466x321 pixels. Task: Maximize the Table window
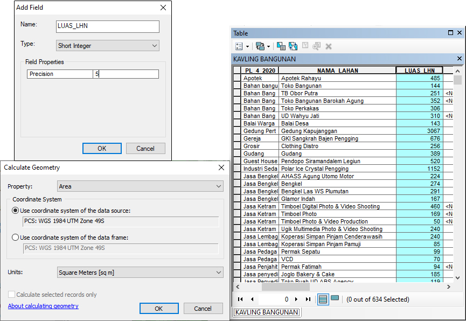tap(450, 33)
